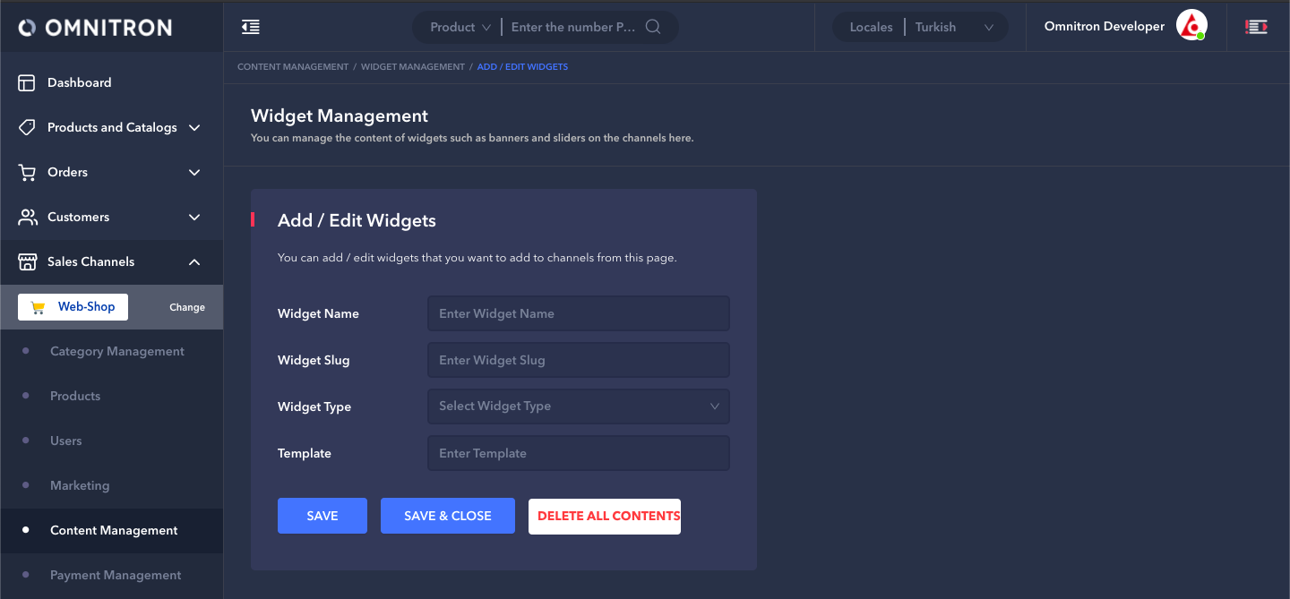Open Category Management in sidebar
Screen dimensions: 1290x599
[x=117, y=351]
